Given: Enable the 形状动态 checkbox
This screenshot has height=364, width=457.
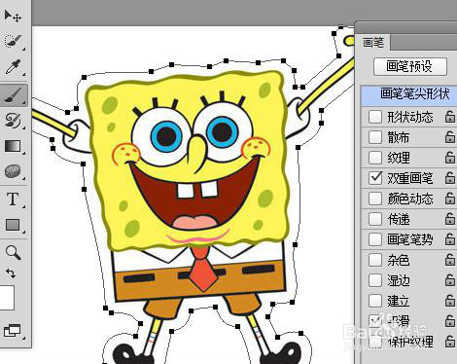Looking at the screenshot, I should [375, 117].
